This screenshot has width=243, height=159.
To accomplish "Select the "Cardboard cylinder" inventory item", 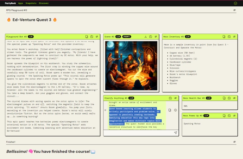I will [x=180, y=62].
